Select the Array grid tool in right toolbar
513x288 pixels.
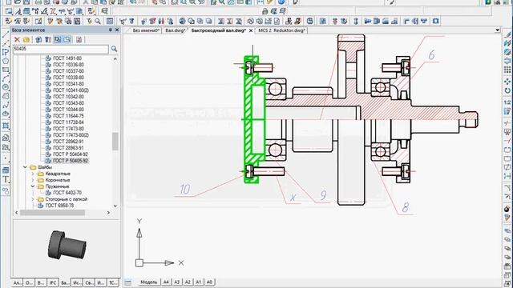(507, 70)
